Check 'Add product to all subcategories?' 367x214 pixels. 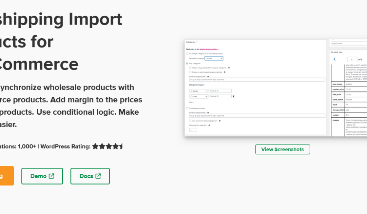coord(190,121)
